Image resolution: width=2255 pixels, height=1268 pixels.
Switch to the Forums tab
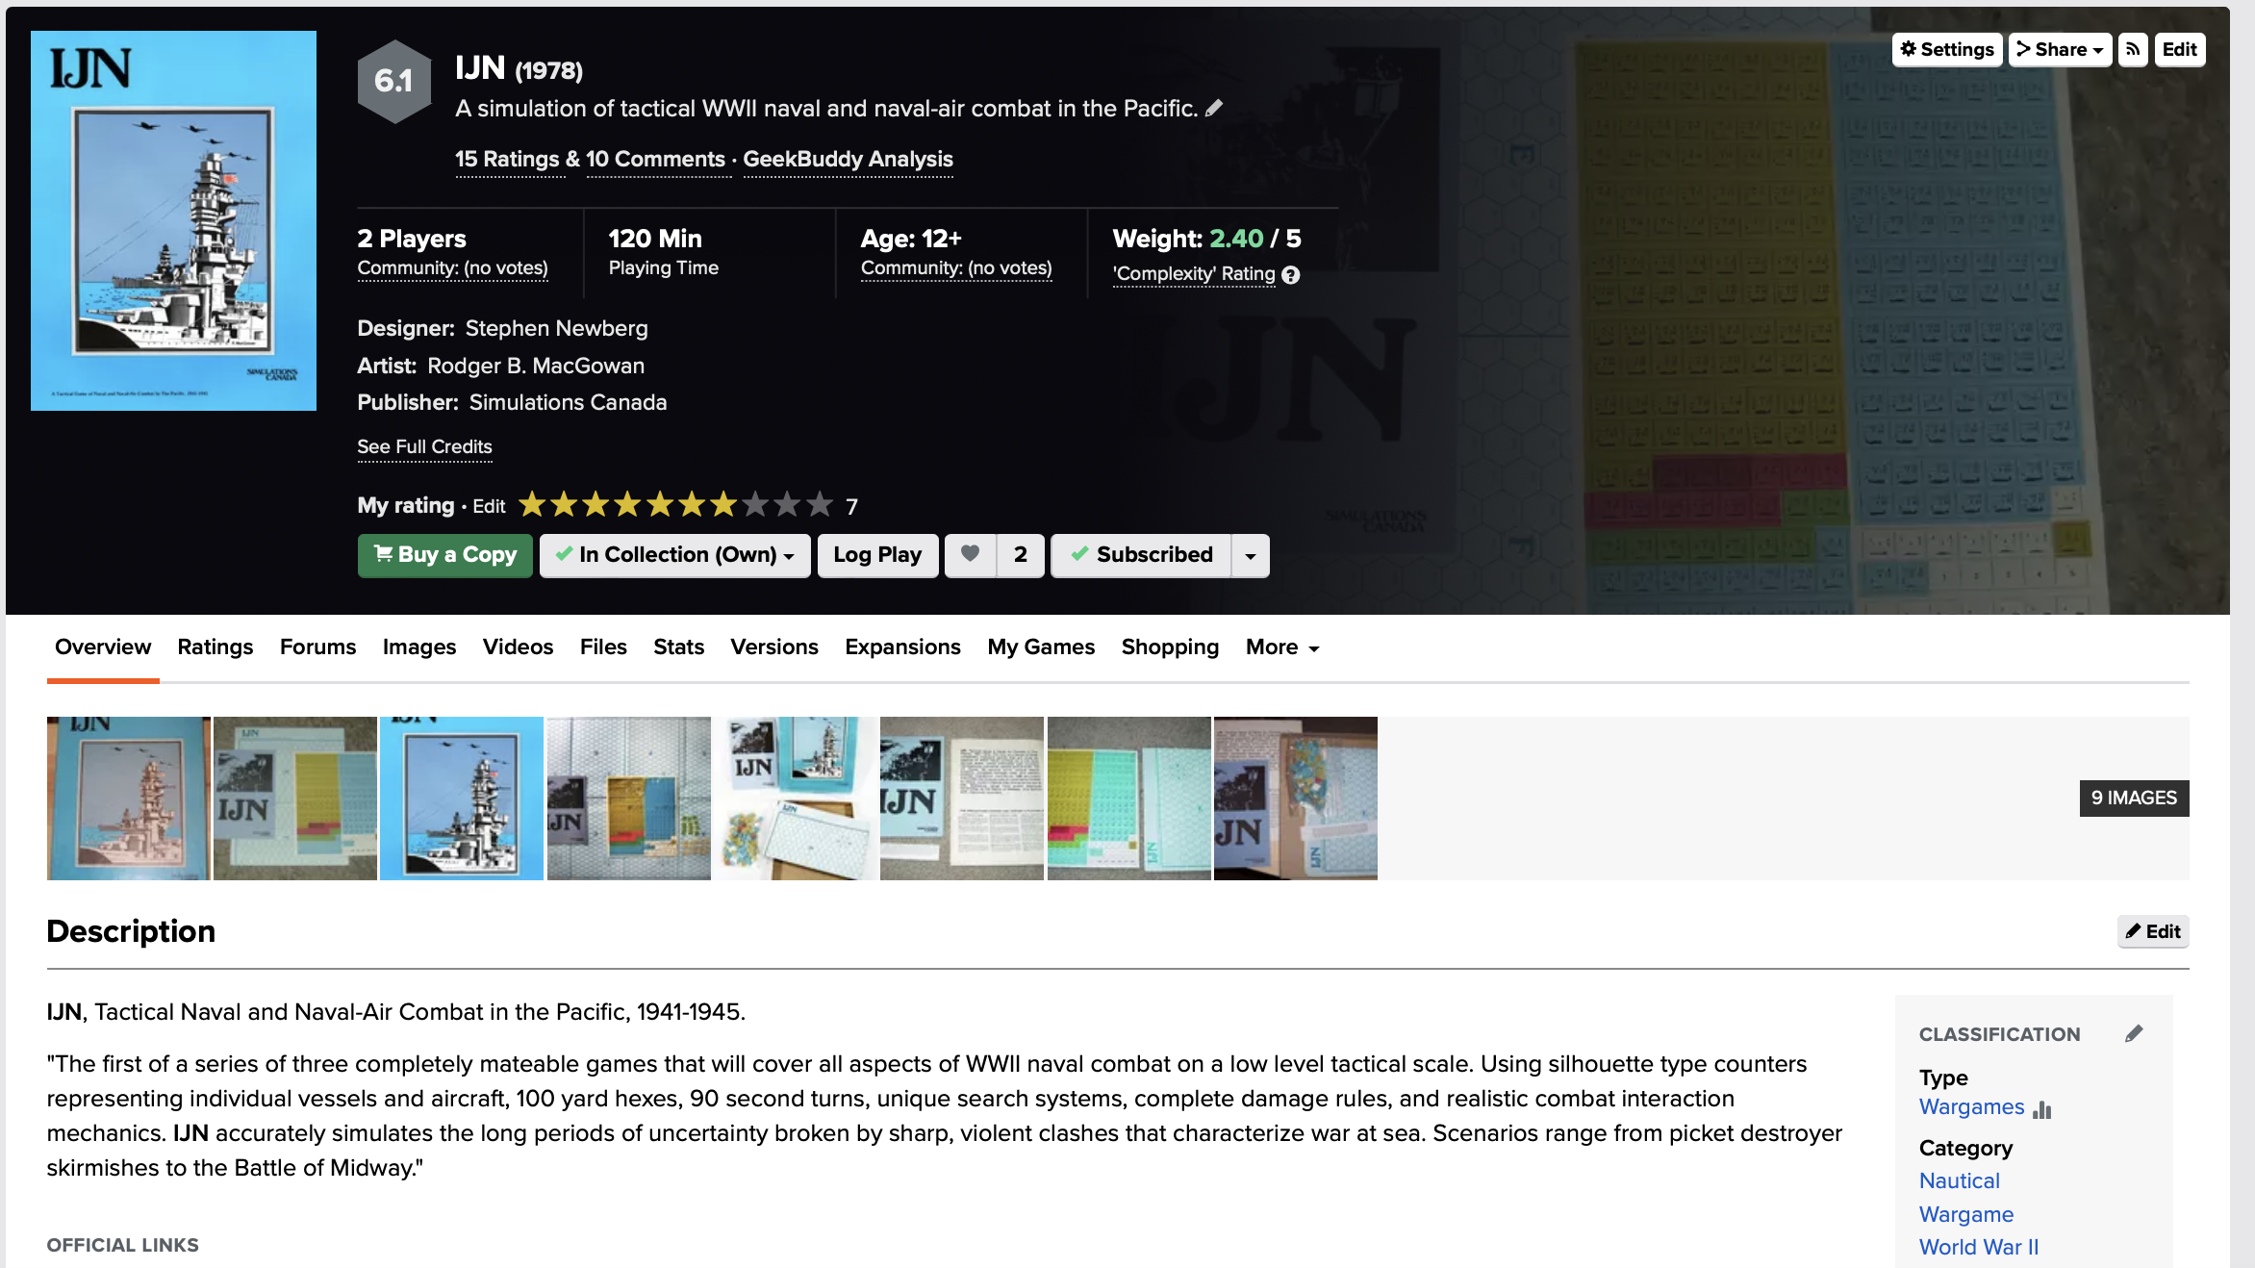tap(317, 647)
